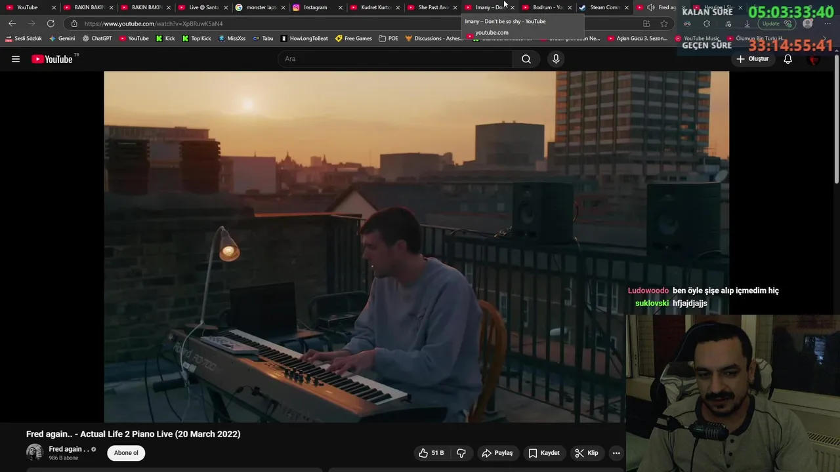
Task: Open Free Games bookmark
Action: [354, 38]
